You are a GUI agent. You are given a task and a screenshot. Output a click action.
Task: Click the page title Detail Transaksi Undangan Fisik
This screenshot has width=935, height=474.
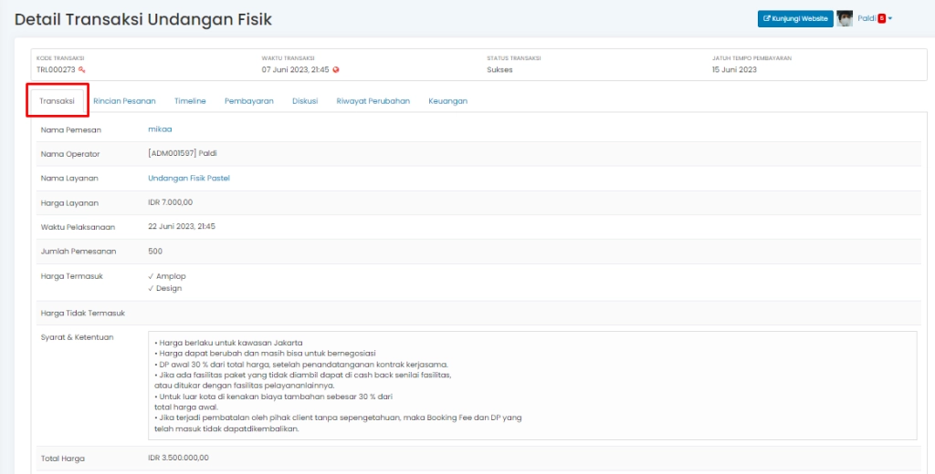pyautogui.click(x=143, y=19)
